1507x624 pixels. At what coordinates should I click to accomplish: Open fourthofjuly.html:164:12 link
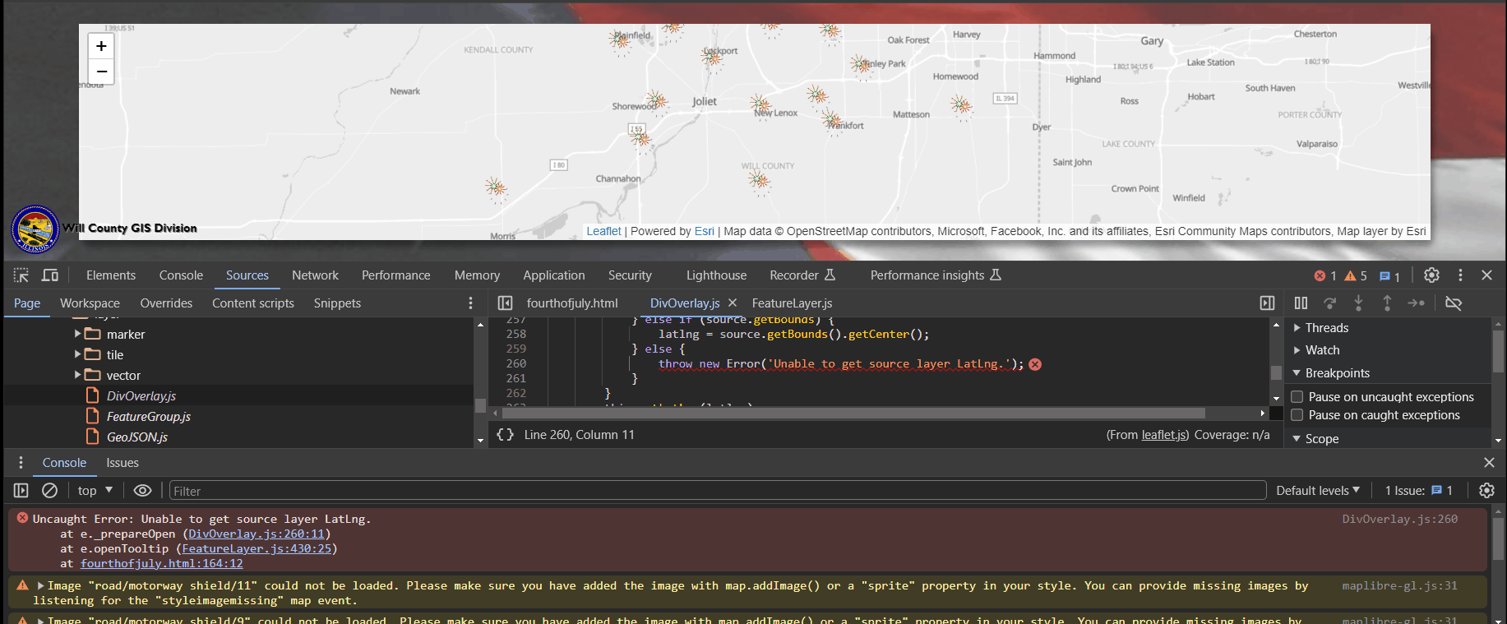pyautogui.click(x=161, y=563)
